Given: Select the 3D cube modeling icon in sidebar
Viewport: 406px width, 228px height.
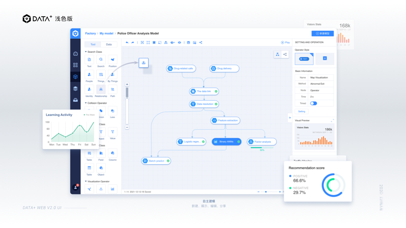Looking at the screenshot, I should point(75,77).
